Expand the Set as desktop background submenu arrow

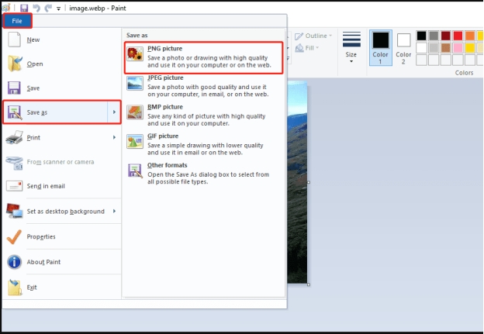click(x=114, y=212)
